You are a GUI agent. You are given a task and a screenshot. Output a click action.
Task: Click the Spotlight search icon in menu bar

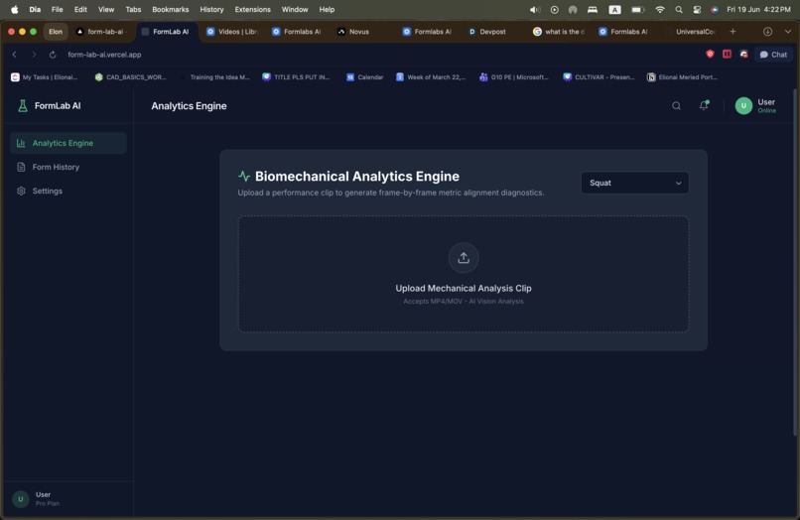tap(679, 9)
